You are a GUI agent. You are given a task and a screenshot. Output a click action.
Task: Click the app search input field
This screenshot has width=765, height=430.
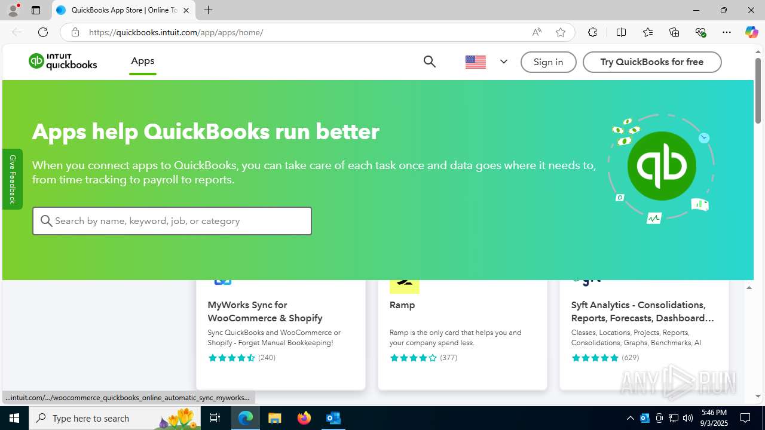(172, 221)
